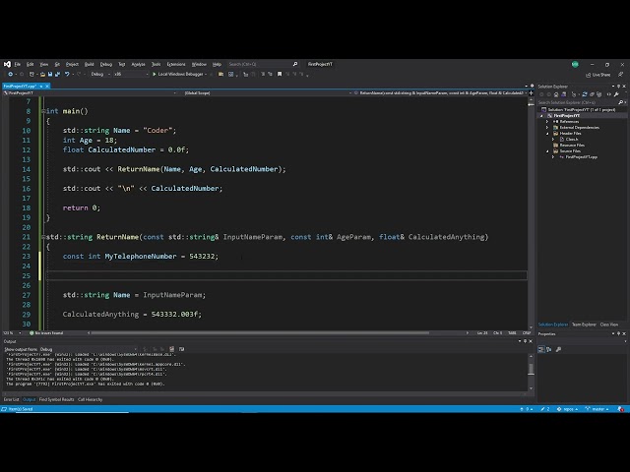Open the Project menu
Image resolution: width=630 pixels, height=472 pixels.
pos(72,64)
